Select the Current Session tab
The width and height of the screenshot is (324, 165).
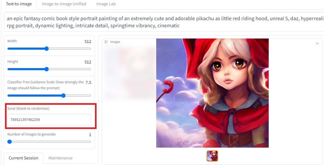[x=23, y=158]
